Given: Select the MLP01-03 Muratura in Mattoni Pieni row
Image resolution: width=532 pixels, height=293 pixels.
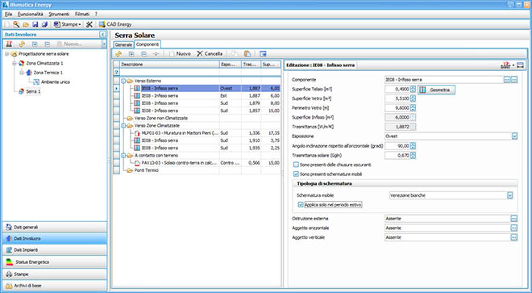Looking at the screenshot, I should point(200,133).
